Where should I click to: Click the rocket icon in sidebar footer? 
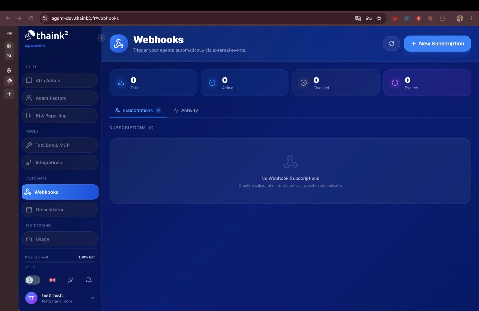click(x=70, y=280)
